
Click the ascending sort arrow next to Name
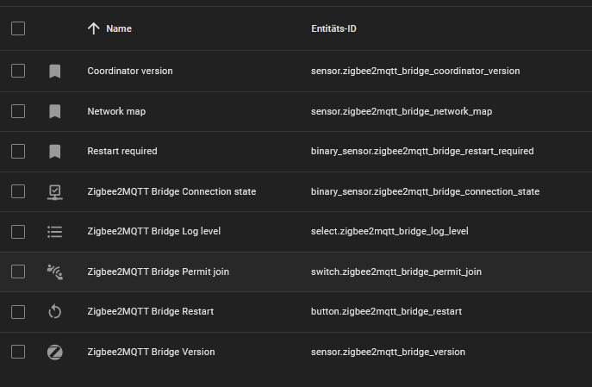click(94, 28)
